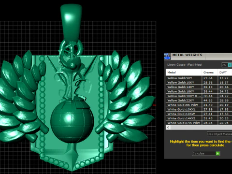Click the 27.41 grams value
This screenshot has width=232, height=174.
coord(208,114)
